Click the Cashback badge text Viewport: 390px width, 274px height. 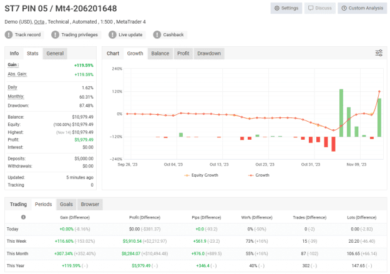pos(173,34)
